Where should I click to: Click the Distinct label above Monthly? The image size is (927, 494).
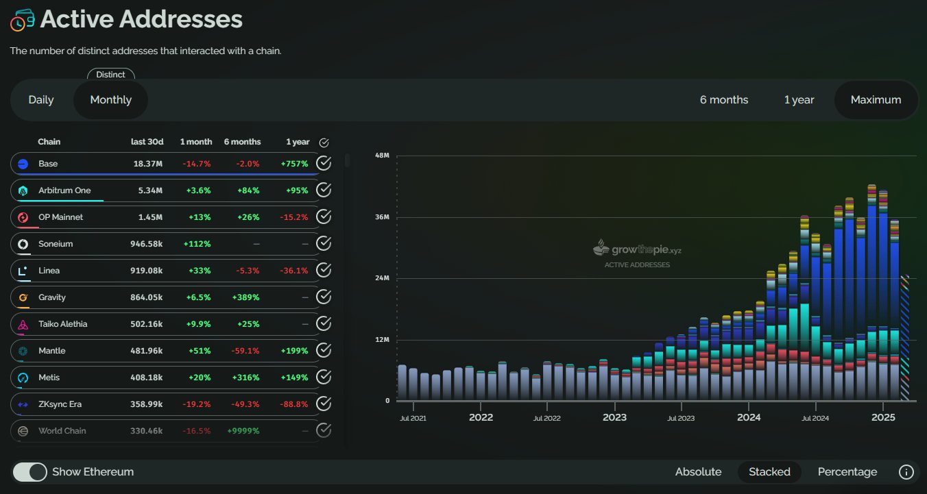click(111, 75)
